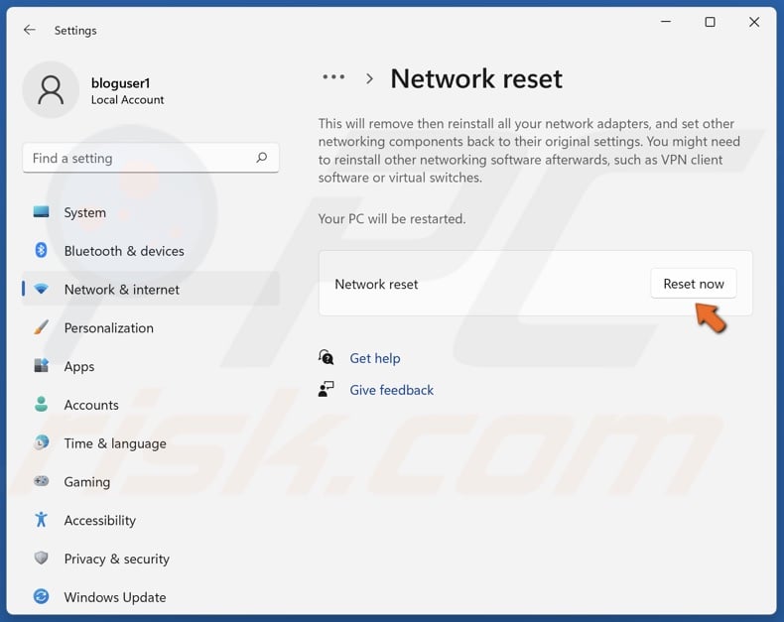
Task: Click the Accounts person icon
Action: [x=41, y=404]
